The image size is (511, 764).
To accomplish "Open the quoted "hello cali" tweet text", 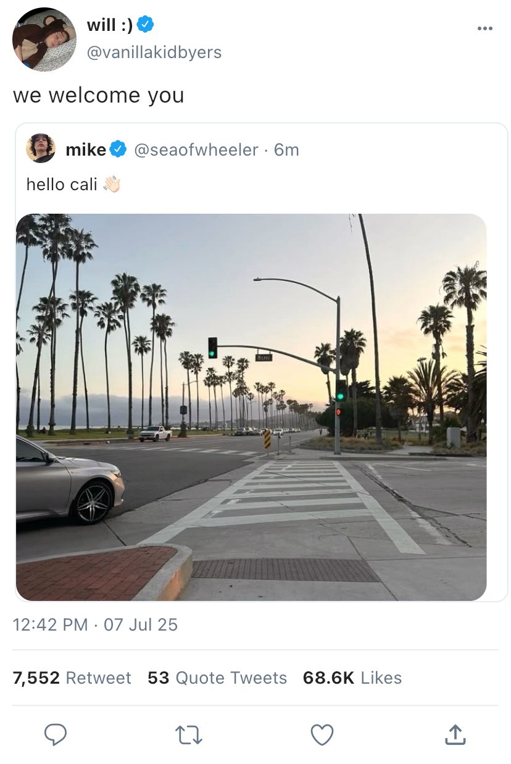I will click(62, 184).
